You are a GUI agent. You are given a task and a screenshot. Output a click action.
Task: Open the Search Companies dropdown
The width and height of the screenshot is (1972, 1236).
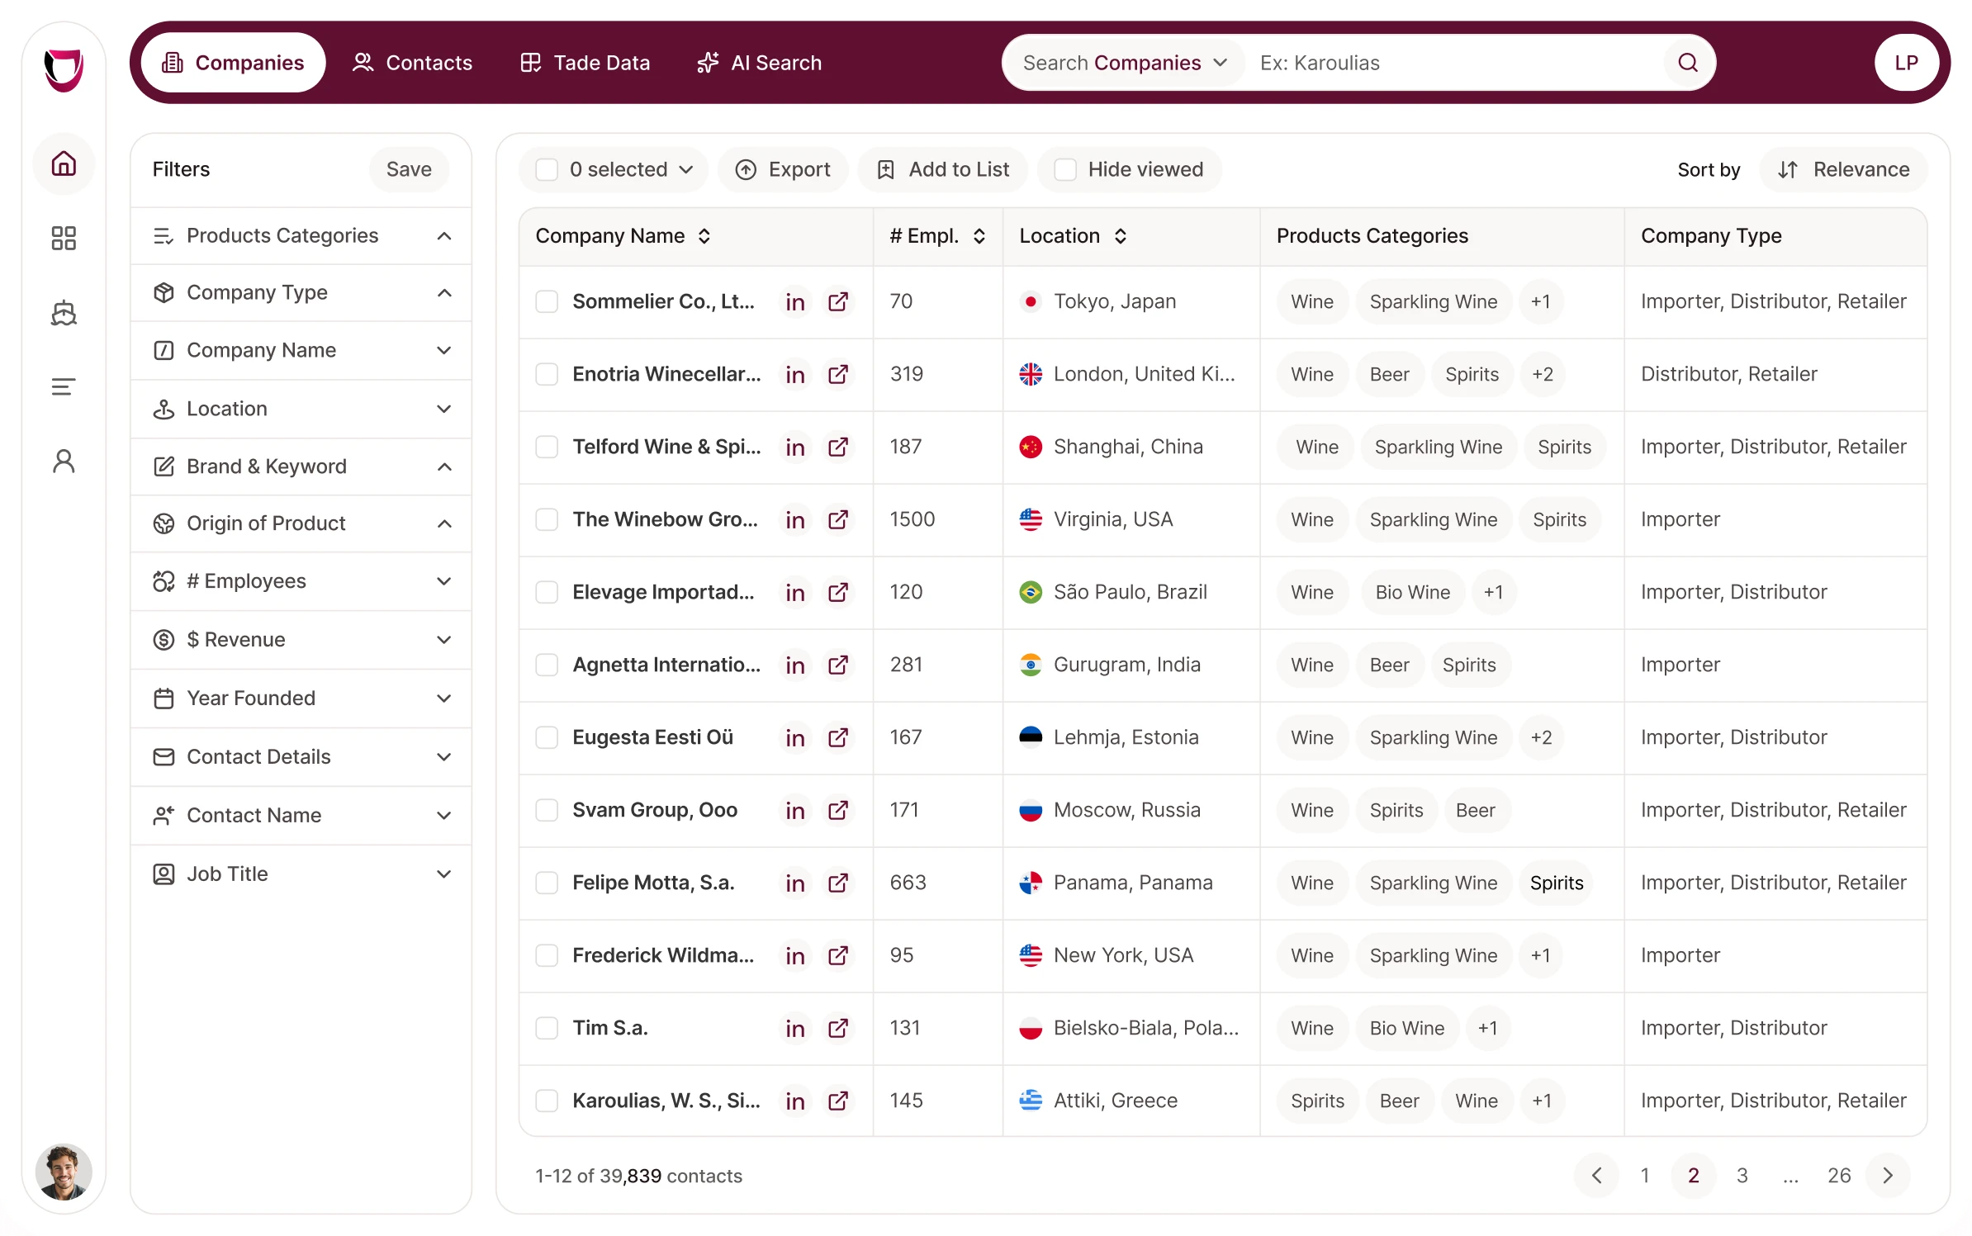1125,63
